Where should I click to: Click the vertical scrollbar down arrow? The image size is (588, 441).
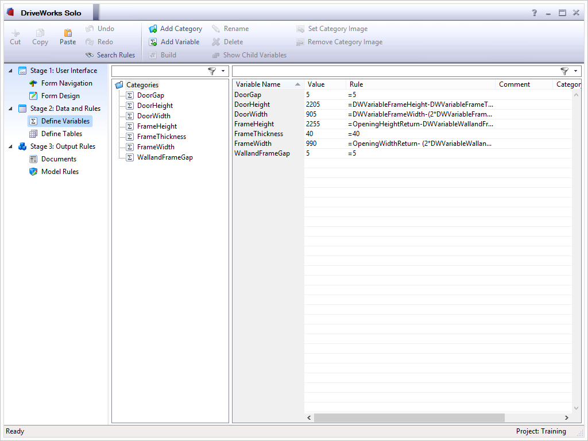pos(577,408)
